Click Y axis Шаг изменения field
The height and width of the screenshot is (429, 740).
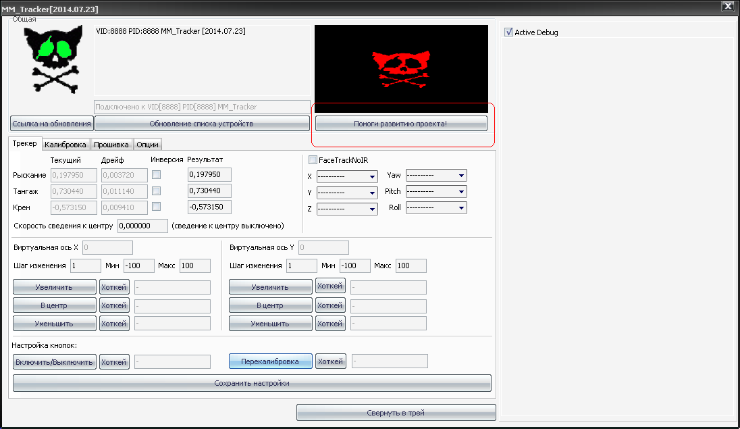[x=302, y=266]
